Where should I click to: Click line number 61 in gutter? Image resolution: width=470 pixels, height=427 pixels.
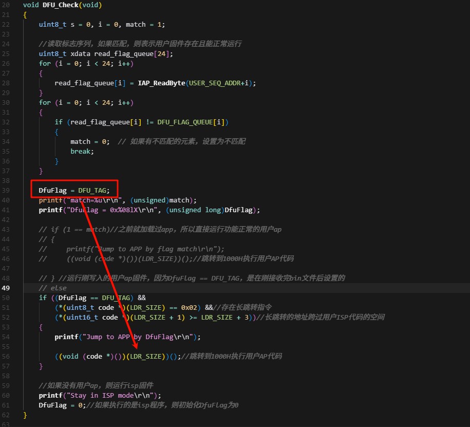(x=6, y=405)
